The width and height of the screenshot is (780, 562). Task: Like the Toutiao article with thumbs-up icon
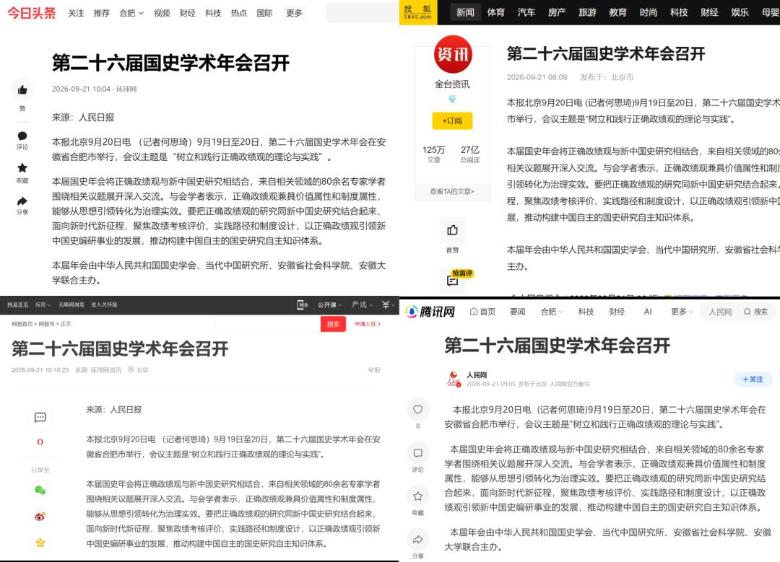pos(22,90)
